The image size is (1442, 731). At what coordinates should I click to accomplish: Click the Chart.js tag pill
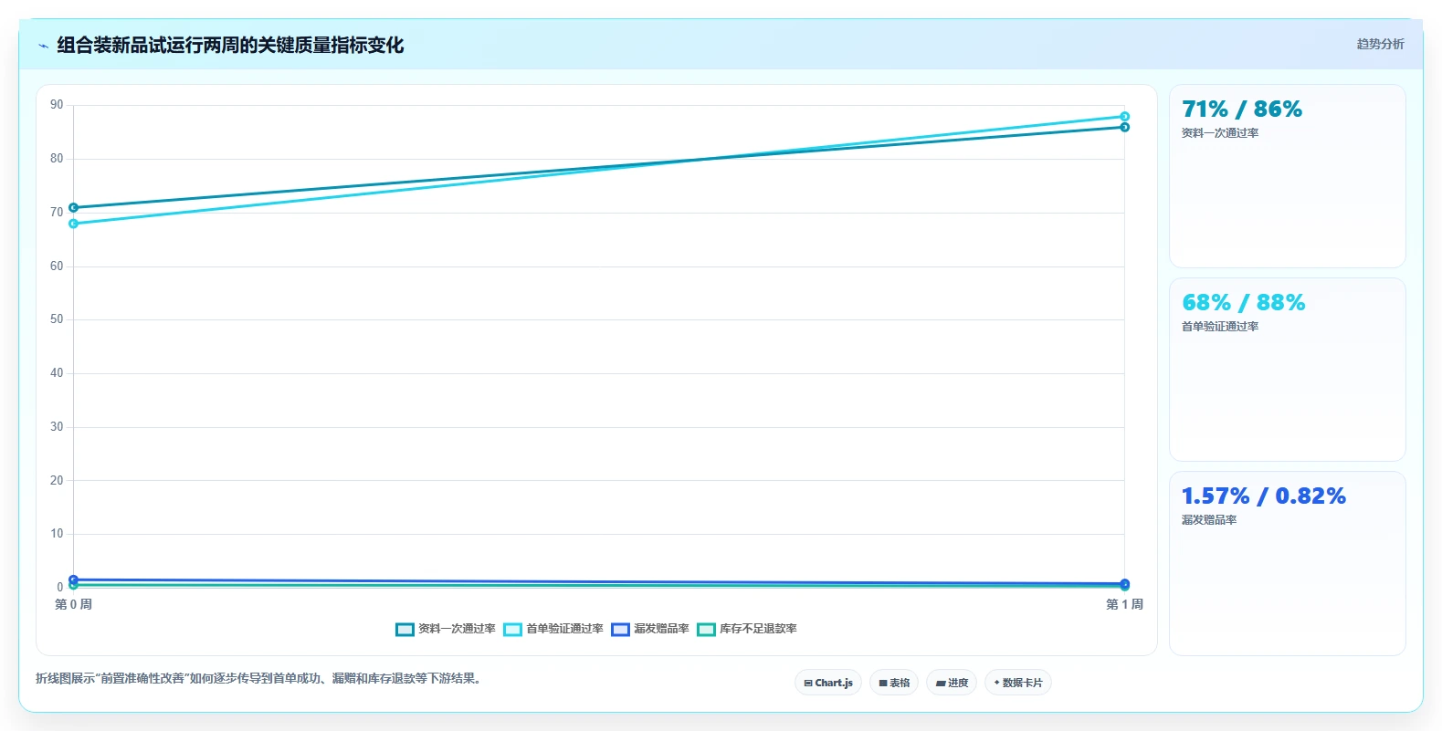tap(828, 683)
